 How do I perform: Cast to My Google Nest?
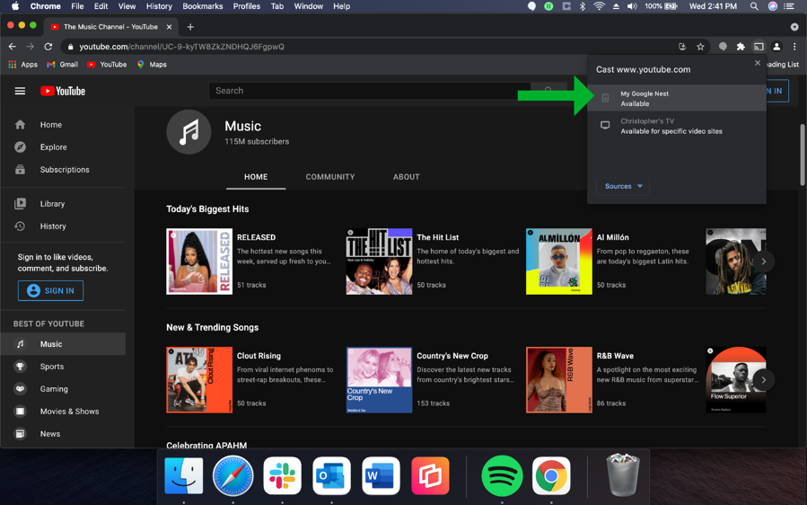676,99
